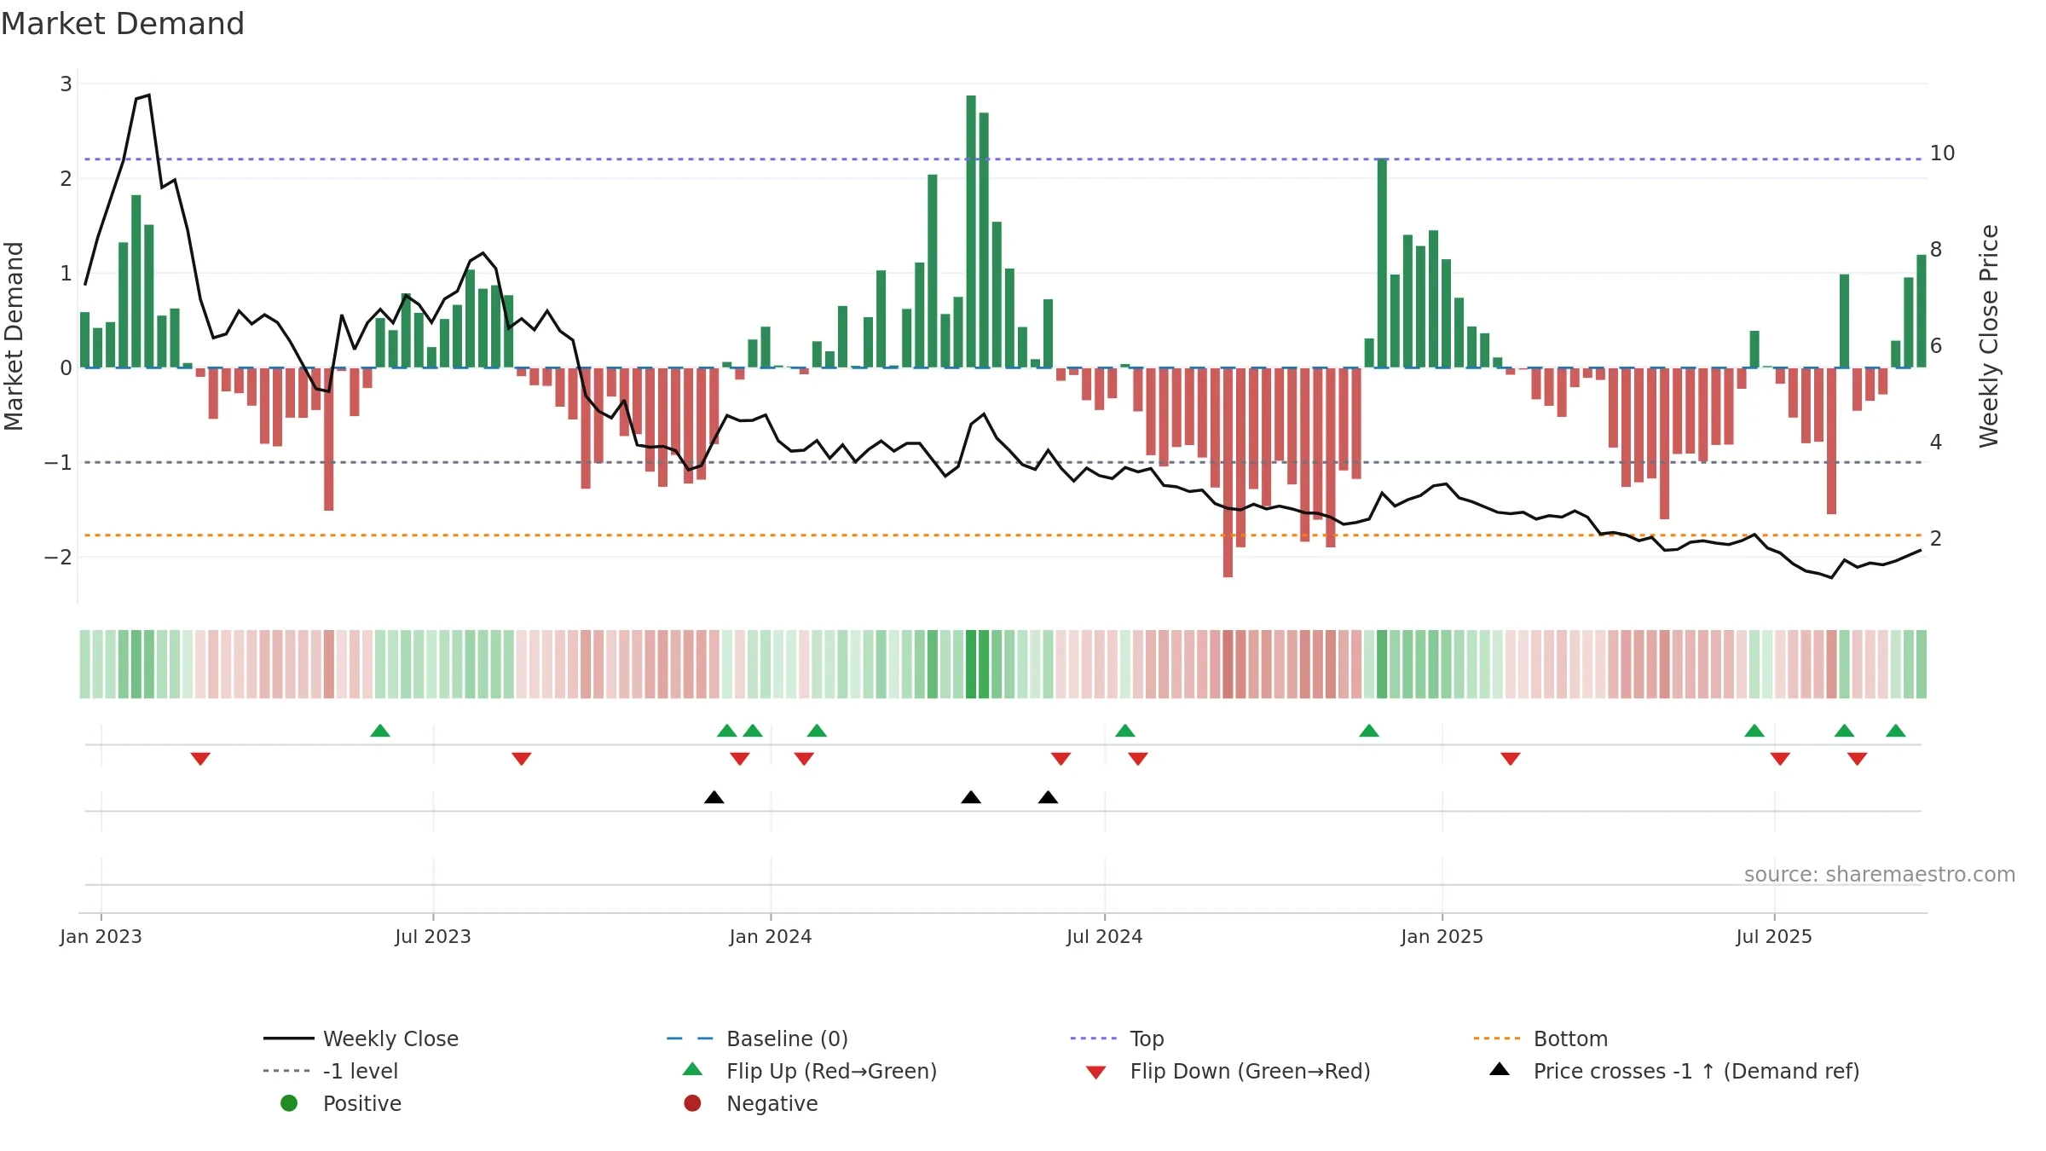2046x1151 pixels.
Task: Click the Baseline (0) legend entry
Action: pyautogui.click(x=757, y=1038)
